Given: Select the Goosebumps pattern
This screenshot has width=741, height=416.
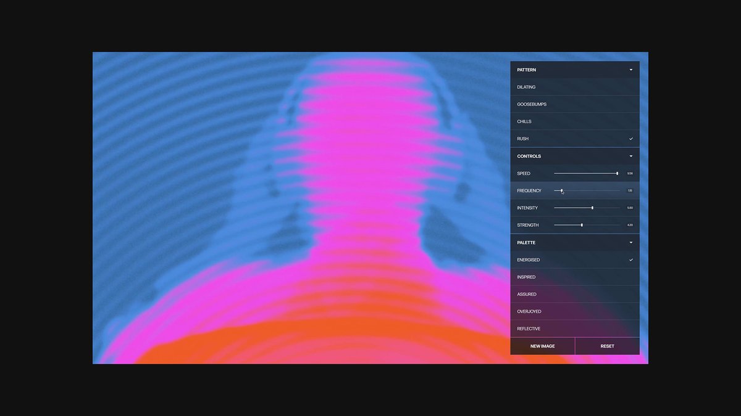Looking at the screenshot, I should (575, 104).
